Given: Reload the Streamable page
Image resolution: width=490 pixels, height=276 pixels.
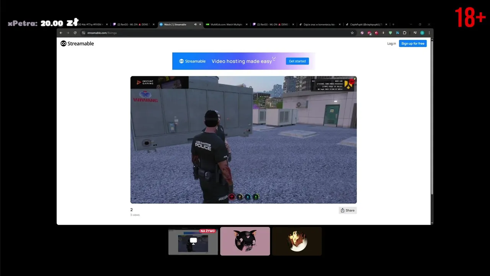Looking at the screenshot, I should [x=75, y=33].
